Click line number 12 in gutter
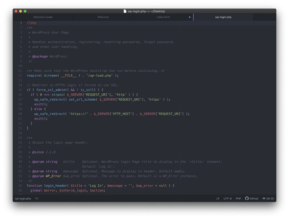The height and width of the screenshot is (219, 289). (20, 76)
